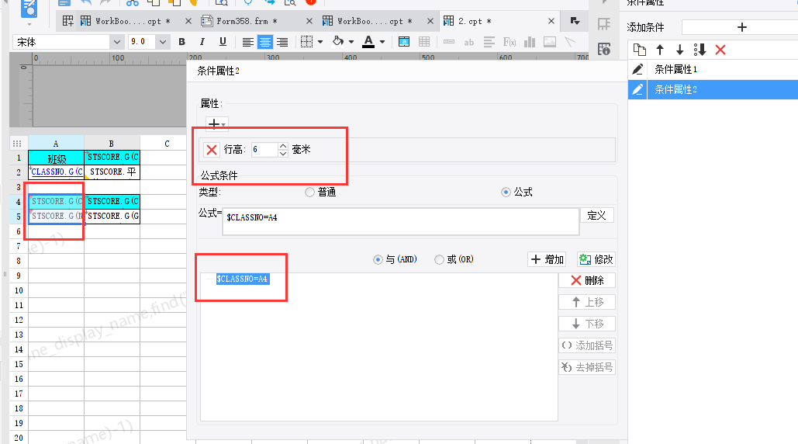
Task: Click the 删除 button
Action: (587, 280)
